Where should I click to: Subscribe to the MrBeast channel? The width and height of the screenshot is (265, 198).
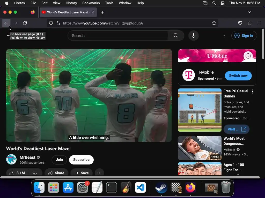(81, 160)
